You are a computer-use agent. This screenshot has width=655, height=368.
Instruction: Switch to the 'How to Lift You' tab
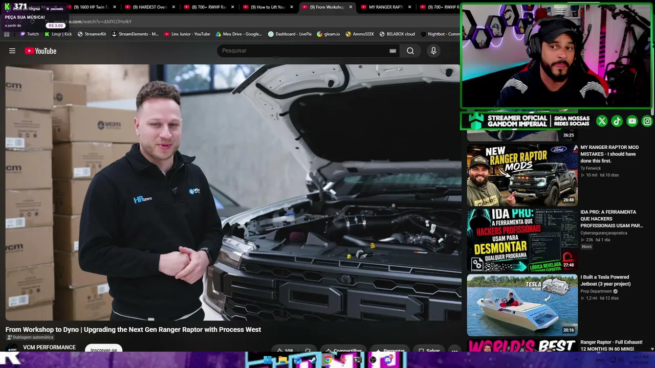pyautogui.click(x=268, y=7)
